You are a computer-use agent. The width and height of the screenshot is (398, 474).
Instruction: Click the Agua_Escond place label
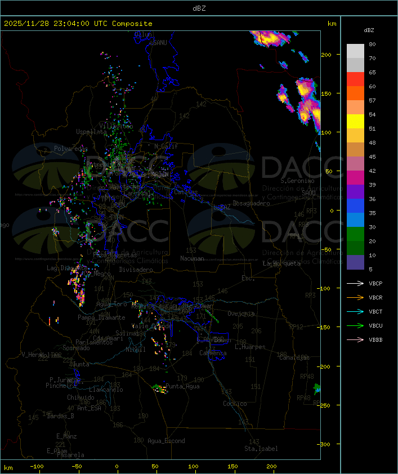(166, 441)
